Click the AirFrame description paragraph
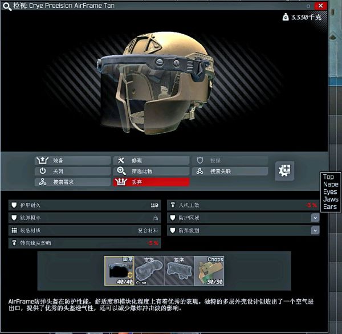This screenshot has height=334, width=342. (x=161, y=305)
